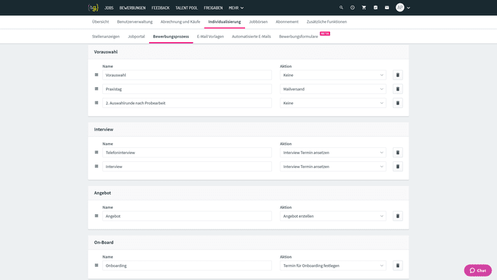Open the E-Mail Vorlagen sub-tab

211,37
